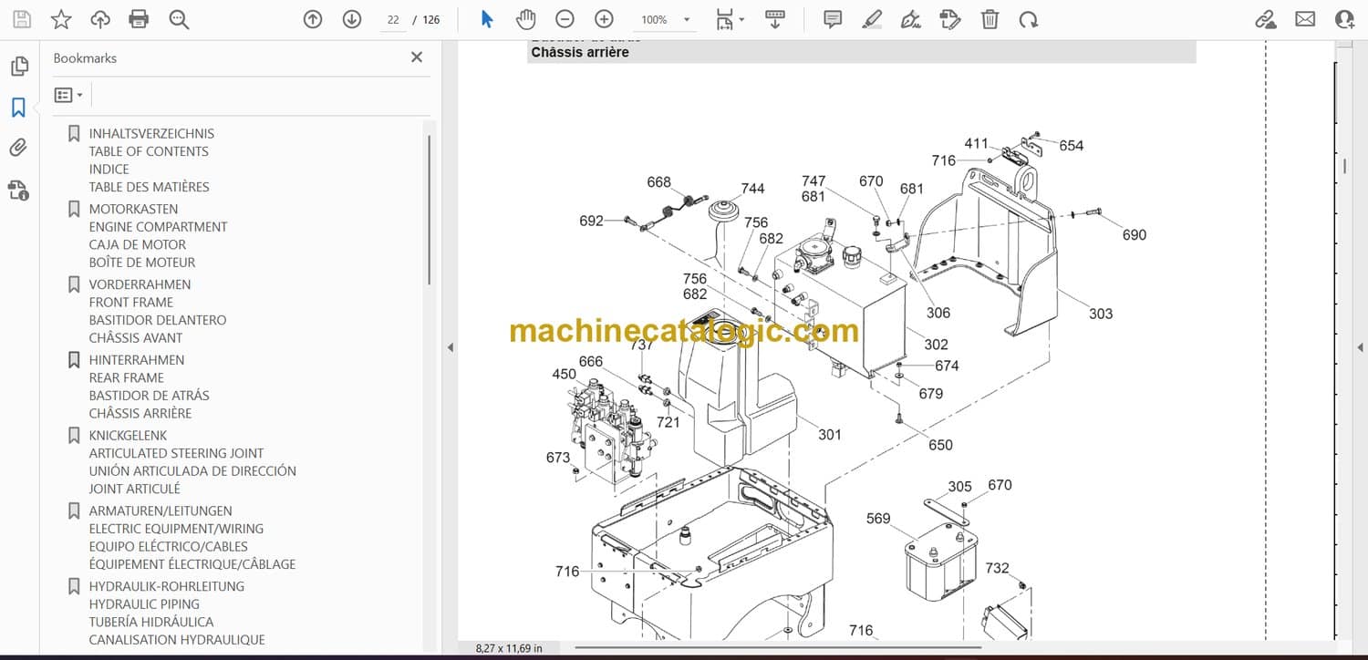Click the document horizontal scrollbar

[x=778, y=648]
